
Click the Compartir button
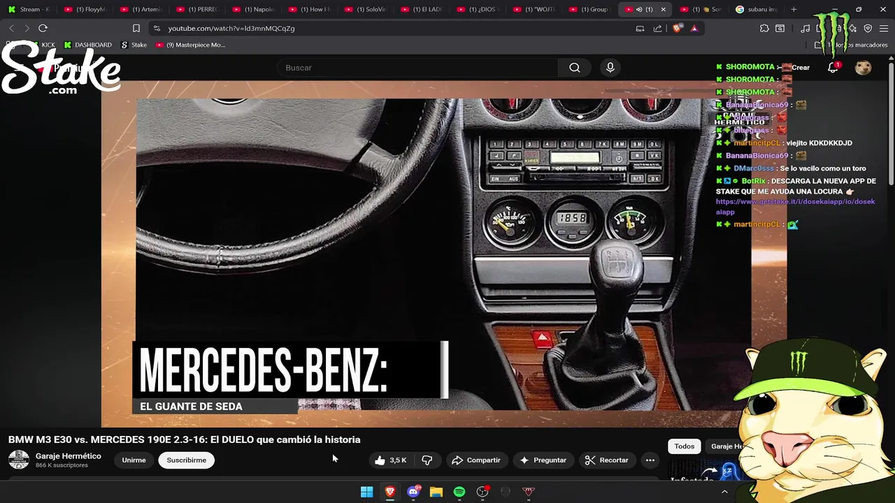click(x=476, y=460)
